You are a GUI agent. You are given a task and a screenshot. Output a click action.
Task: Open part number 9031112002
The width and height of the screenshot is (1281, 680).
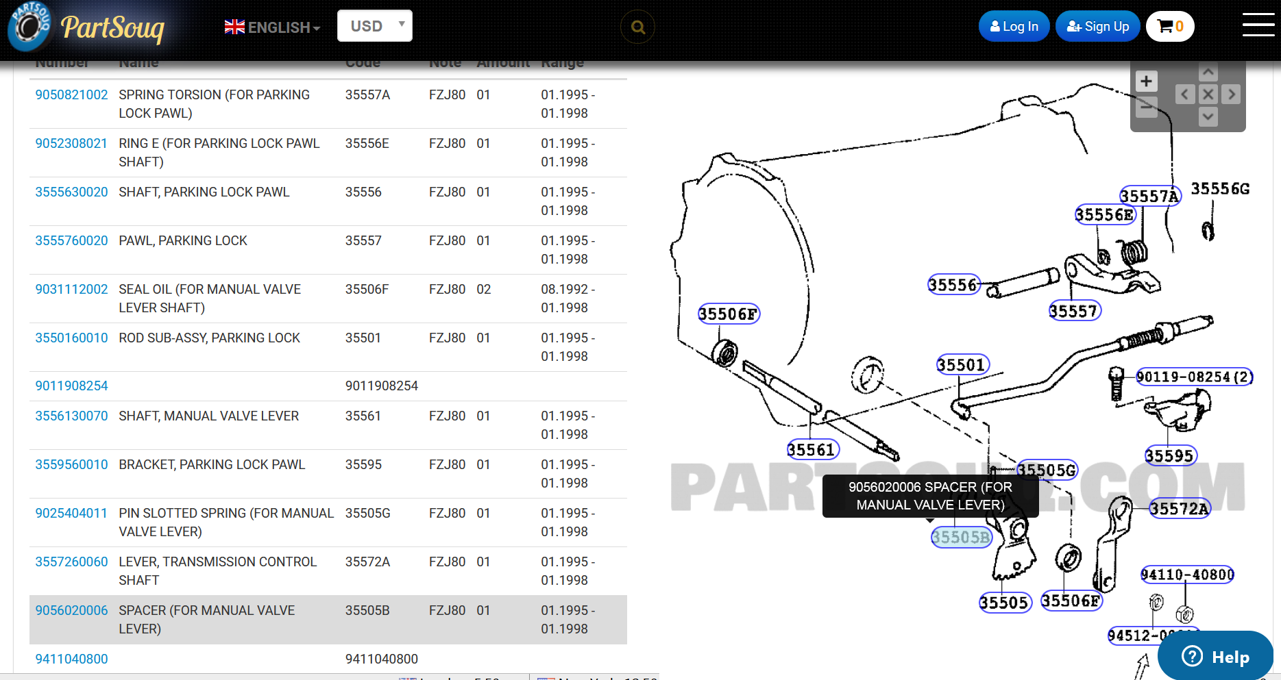coord(72,289)
